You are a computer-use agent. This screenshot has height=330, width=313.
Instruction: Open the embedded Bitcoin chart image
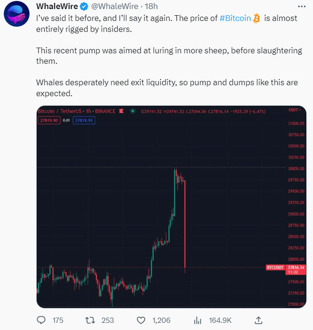click(x=171, y=207)
